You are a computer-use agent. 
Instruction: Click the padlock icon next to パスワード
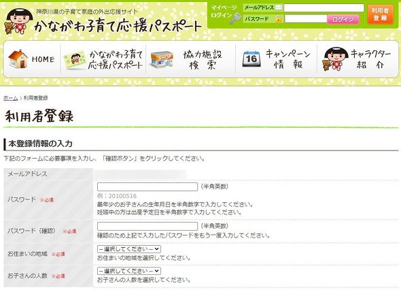278,18
